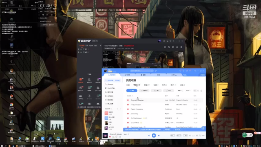261x147 pixels.
Task: Switch to the second top tab of music player
Action: (128, 75)
